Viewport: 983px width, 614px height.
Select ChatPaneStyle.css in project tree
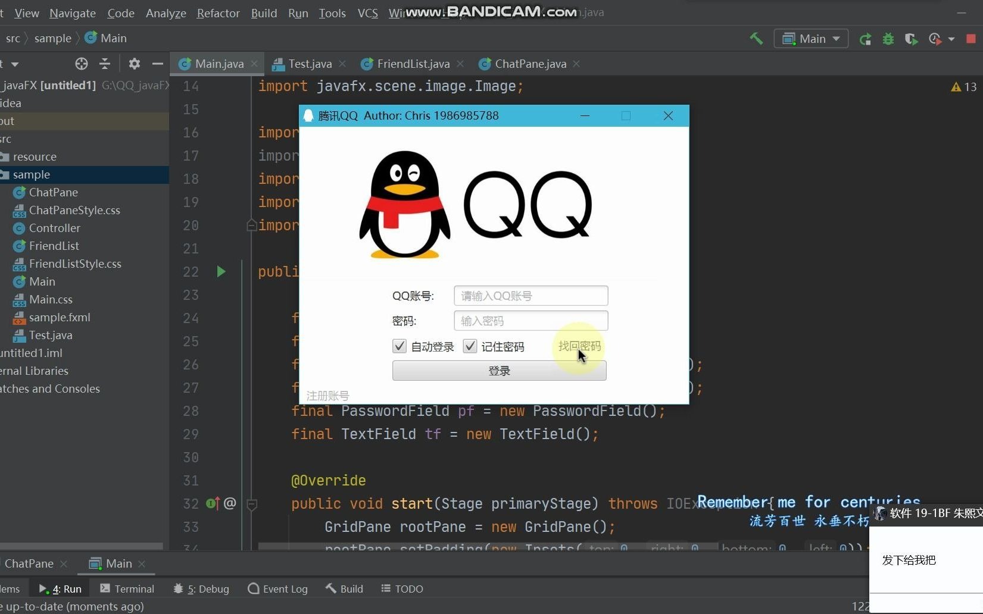click(74, 210)
